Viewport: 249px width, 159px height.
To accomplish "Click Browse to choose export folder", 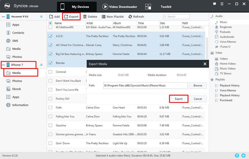I will [x=198, y=86].
